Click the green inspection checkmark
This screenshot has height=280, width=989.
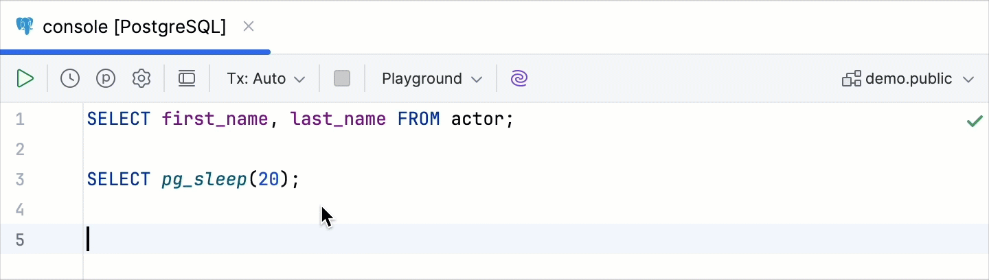(x=974, y=121)
